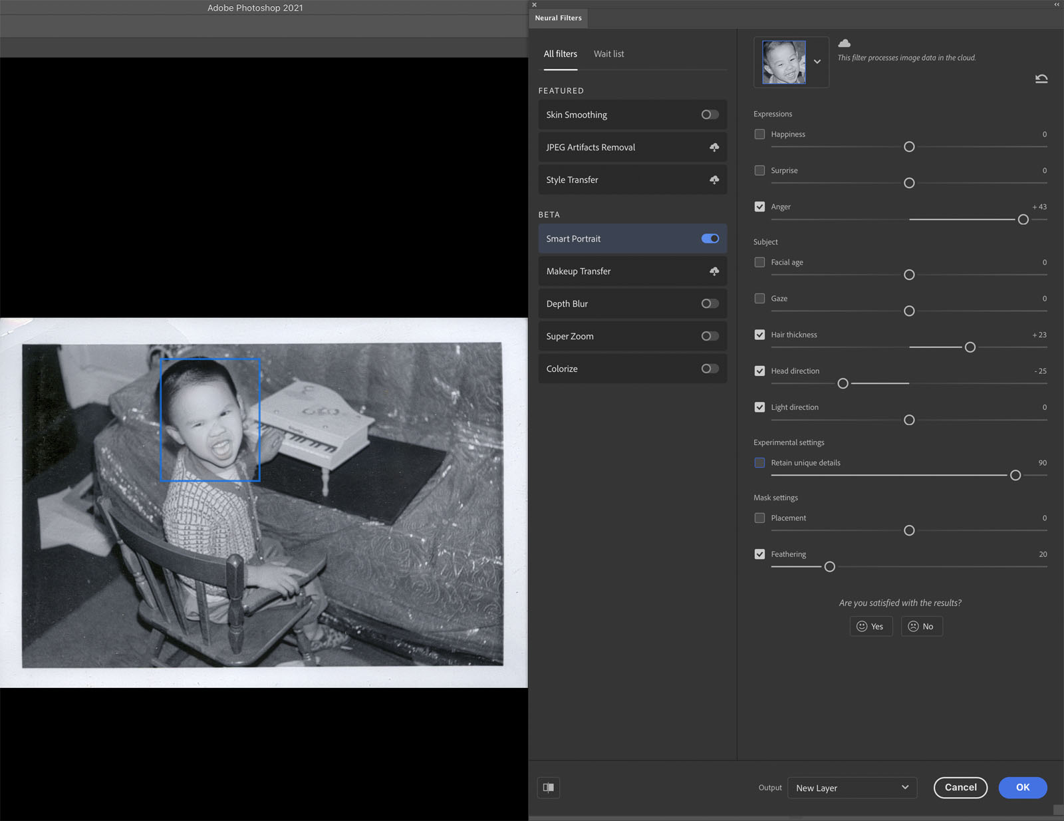
Task: Switch to the Wait list tab
Action: [x=608, y=54]
